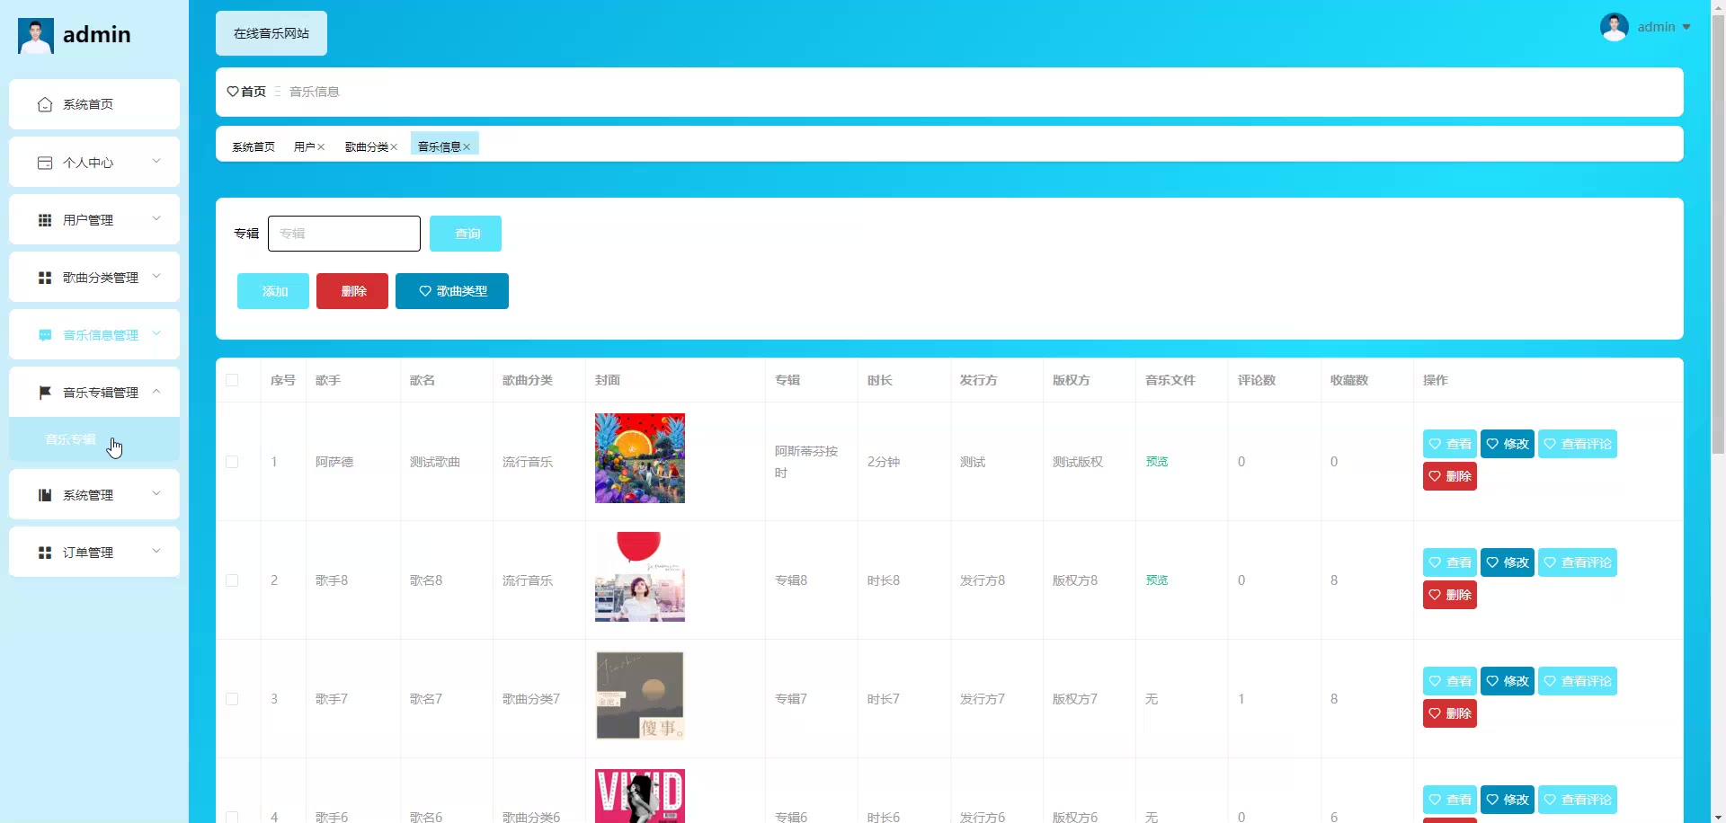Image resolution: width=1726 pixels, height=823 pixels.
Task: Click the red 删除 batch button
Action: 352,291
